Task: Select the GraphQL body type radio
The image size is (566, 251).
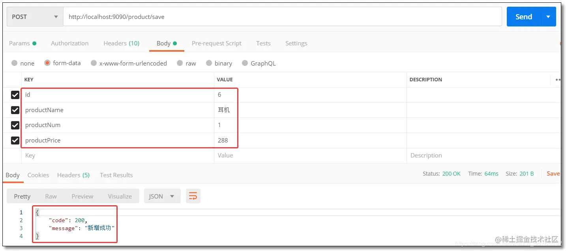Action: pyautogui.click(x=245, y=63)
